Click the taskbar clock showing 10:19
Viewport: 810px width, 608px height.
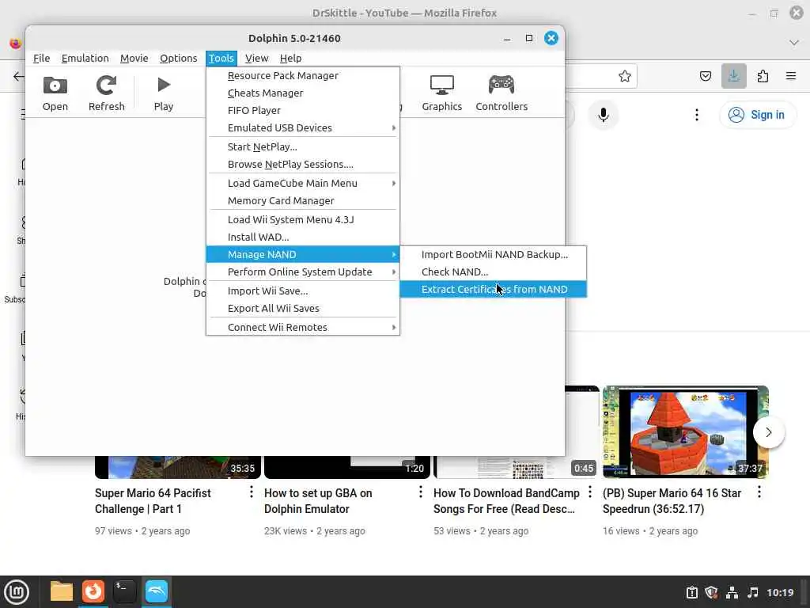(x=780, y=592)
